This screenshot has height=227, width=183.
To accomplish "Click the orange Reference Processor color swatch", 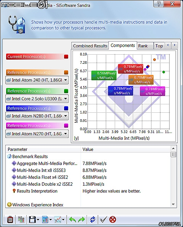I will click(x=66, y=72).
